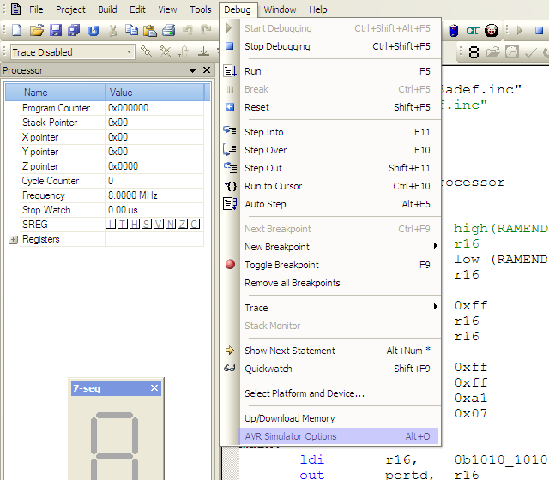Click the Open File folder icon

36,31
